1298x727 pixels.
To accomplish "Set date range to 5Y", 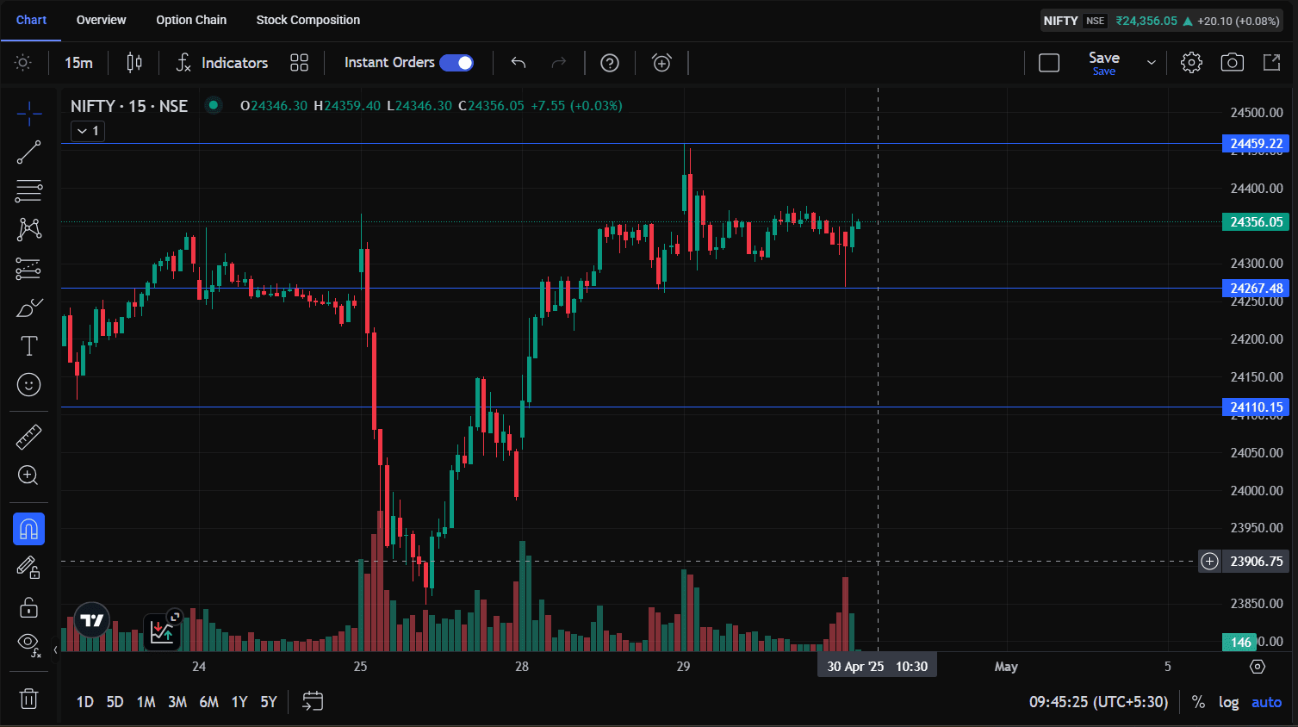I will [269, 702].
